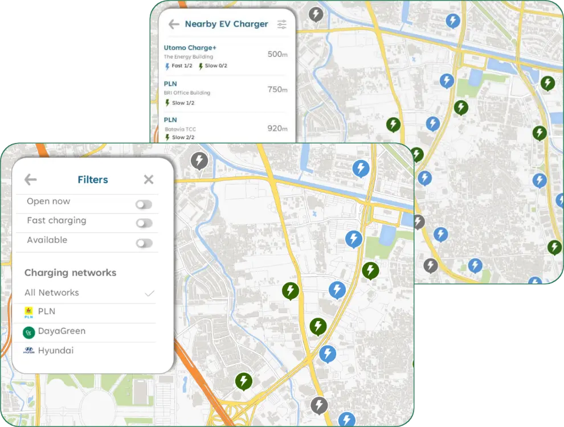Click the Slow 0/2 availability label
Image resolution: width=564 pixels, height=427 pixels.
tap(213, 66)
